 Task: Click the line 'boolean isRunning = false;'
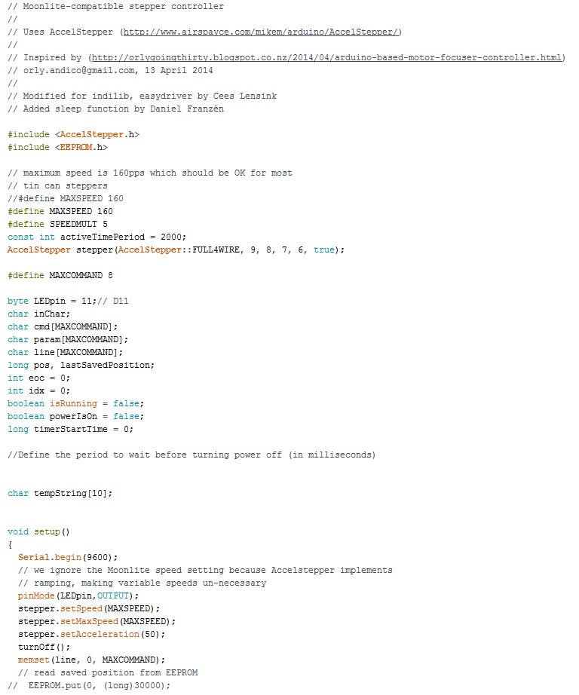tap(76, 405)
